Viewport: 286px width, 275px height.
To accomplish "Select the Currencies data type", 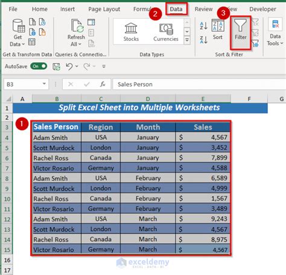I will click(x=166, y=32).
